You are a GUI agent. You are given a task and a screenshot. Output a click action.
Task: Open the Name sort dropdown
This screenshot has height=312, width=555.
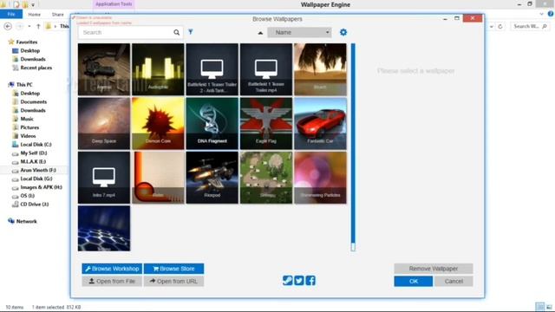point(299,32)
